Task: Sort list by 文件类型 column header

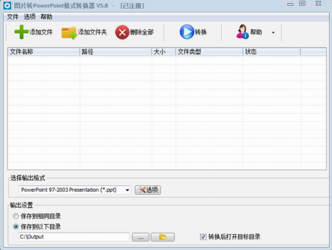Action: click(x=209, y=52)
